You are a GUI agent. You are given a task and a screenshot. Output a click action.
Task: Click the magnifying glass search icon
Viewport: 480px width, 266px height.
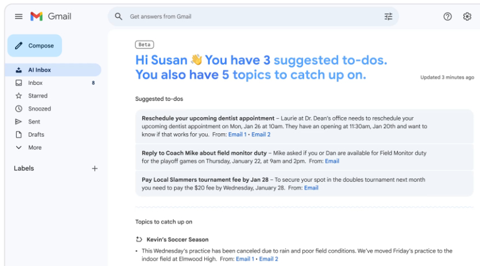click(x=119, y=17)
